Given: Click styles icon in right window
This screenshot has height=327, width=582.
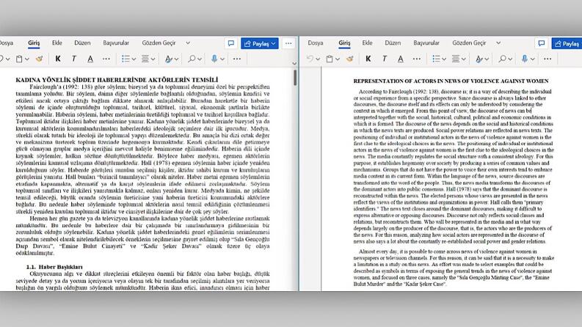Looking at the screenshot, I should [x=479, y=59].
